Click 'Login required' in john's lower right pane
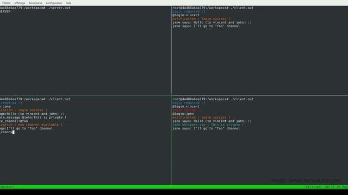This screenshot has height=195, width=348. [x=189, y=103]
